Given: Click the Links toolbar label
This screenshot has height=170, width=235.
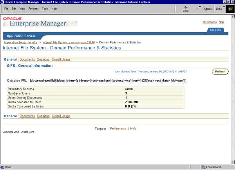Looking at the screenshot, I should point(219,9).
